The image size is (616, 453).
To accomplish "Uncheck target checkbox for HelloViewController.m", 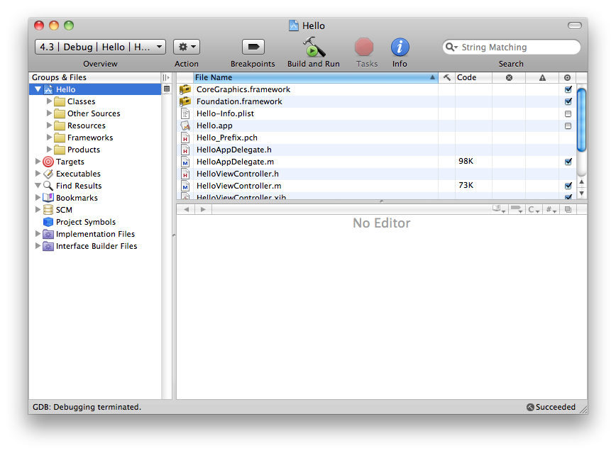I will 568,186.
